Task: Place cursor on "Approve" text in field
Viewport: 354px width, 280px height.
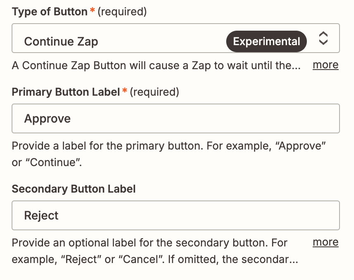Action: pos(48,119)
